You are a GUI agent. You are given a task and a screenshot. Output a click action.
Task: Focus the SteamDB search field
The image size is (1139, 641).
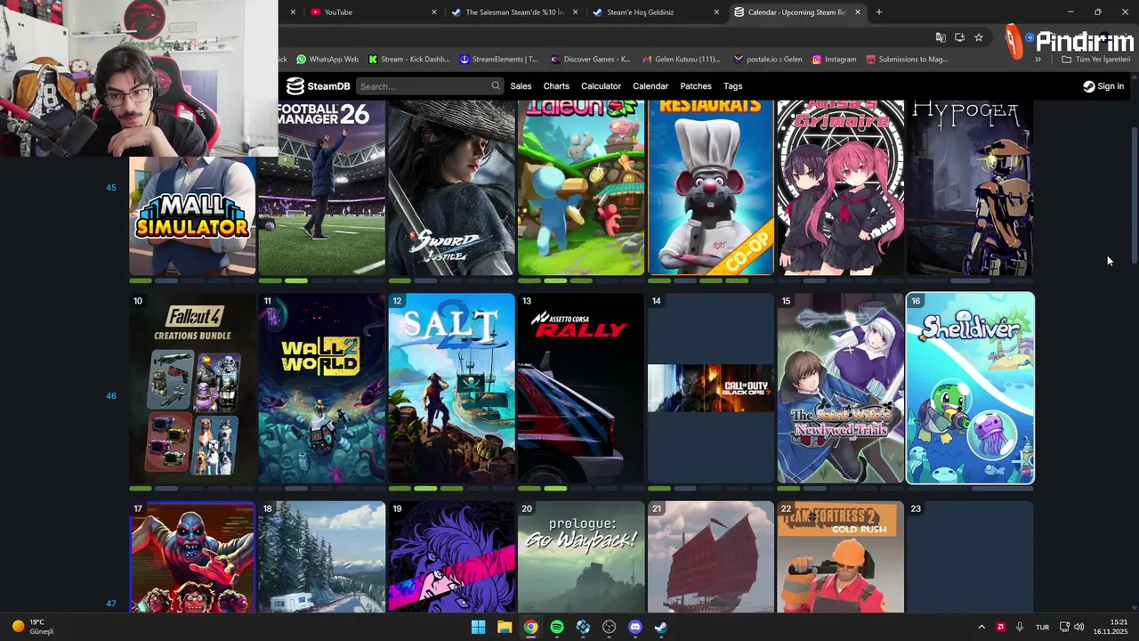click(430, 86)
